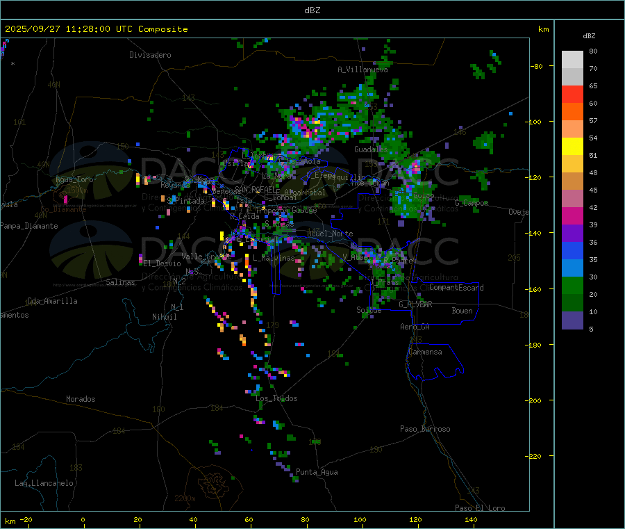
Task: Click the 140 km bottom axis label
Action: tap(471, 519)
